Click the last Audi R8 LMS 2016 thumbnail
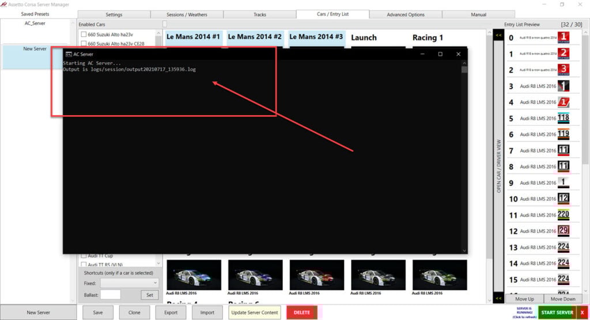 pyautogui.click(x=440, y=275)
